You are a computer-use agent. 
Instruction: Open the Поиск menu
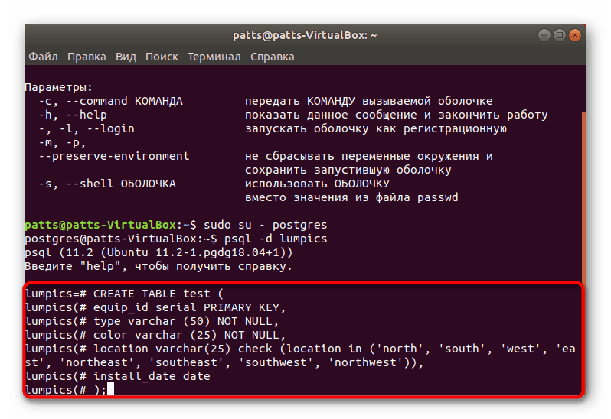[x=162, y=57]
